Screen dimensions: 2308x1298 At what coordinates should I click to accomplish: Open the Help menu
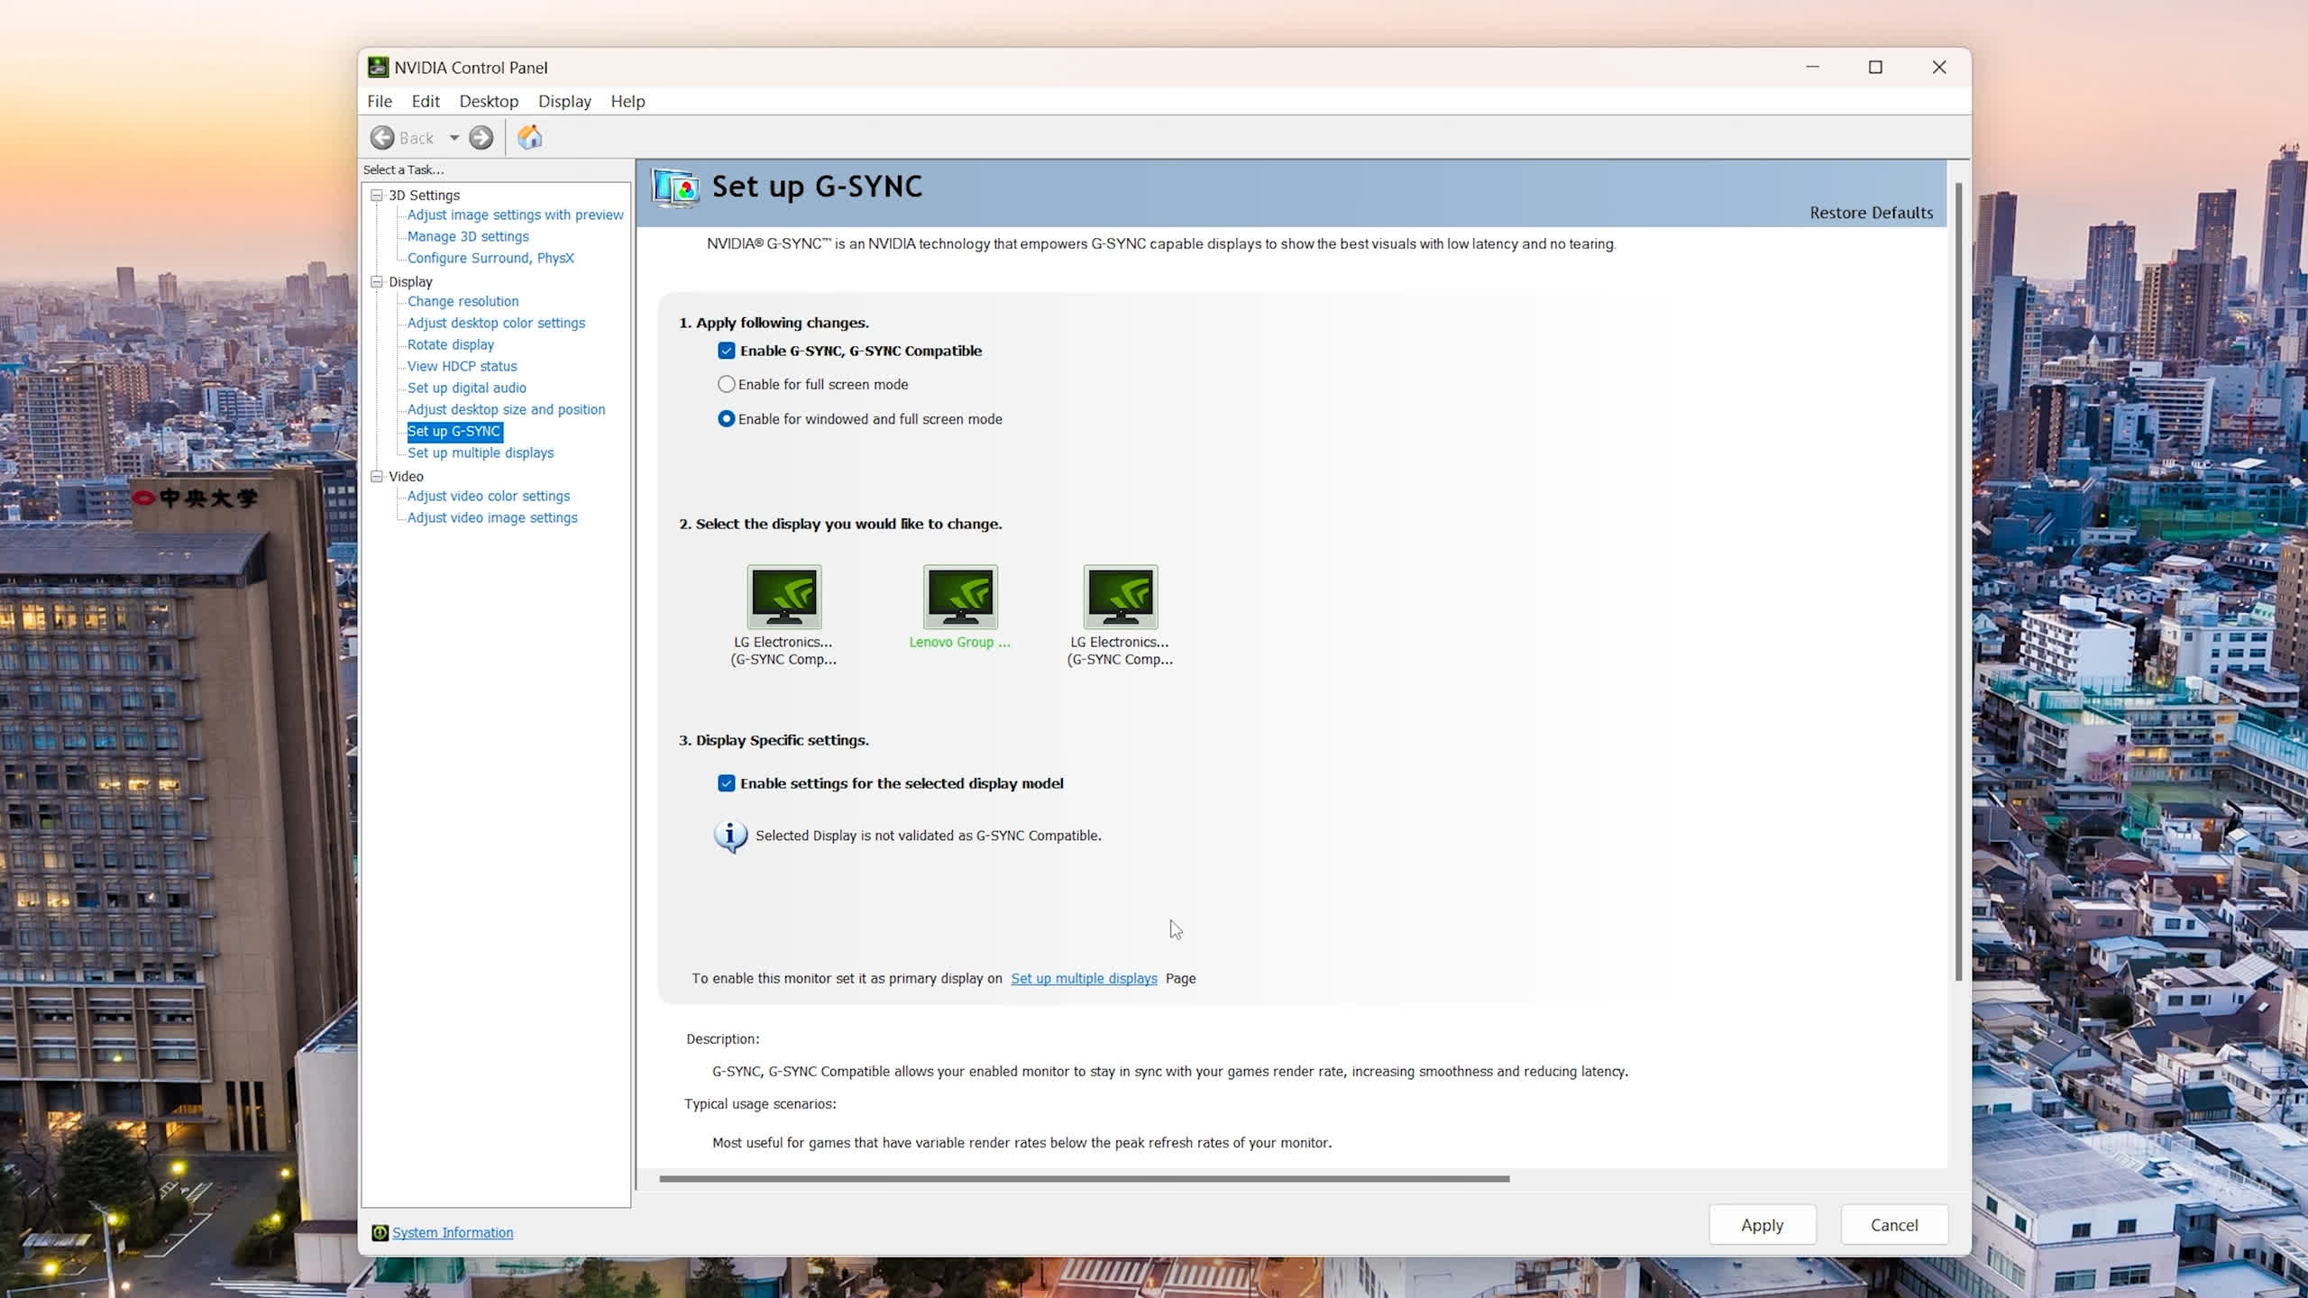627,101
